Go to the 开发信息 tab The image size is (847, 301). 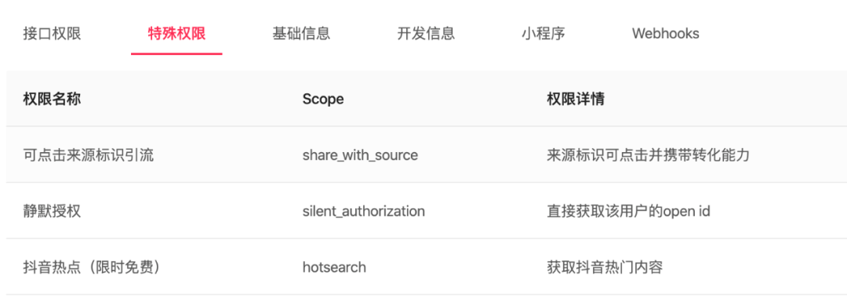426,34
